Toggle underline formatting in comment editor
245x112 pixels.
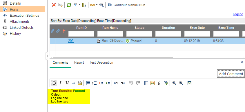coord(67,83)
